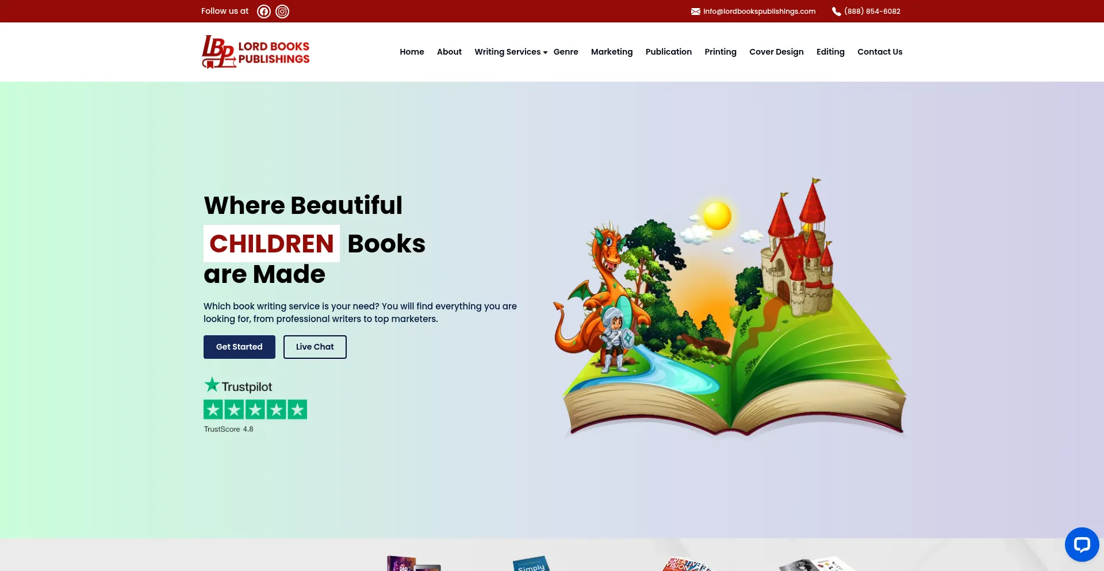Image resolution: width=1104 pixels, height=571 pixels.
Task: Click the info email address link
Action: pyautogui.click(x=758, y=12)
